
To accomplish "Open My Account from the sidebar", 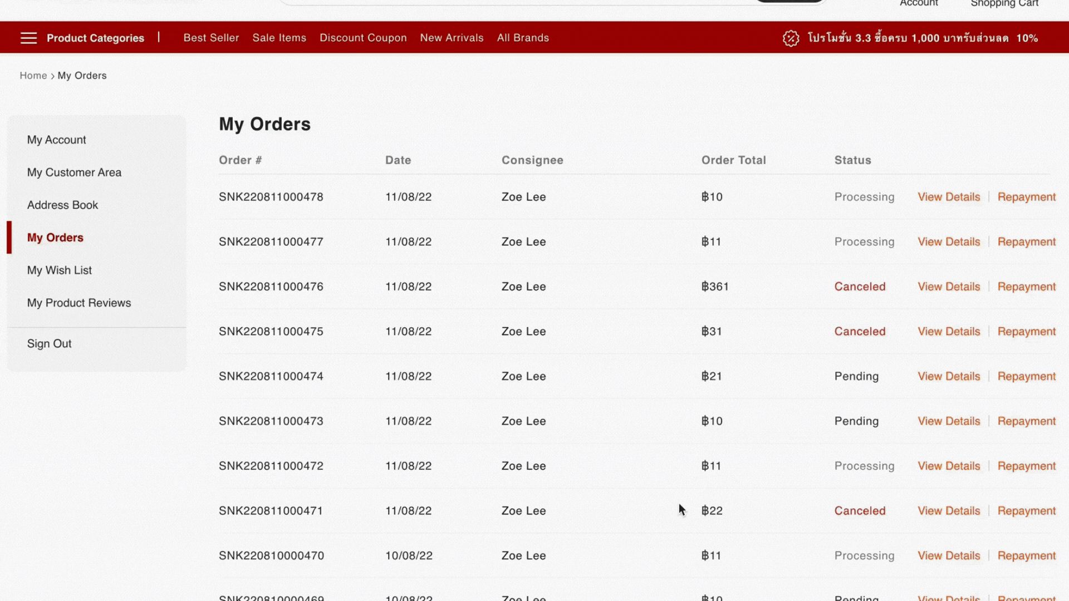I will pos(56,140).
